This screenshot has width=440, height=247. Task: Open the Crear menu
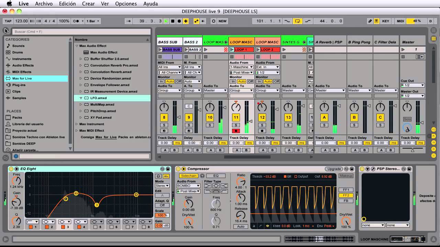[x=88, y=4]
